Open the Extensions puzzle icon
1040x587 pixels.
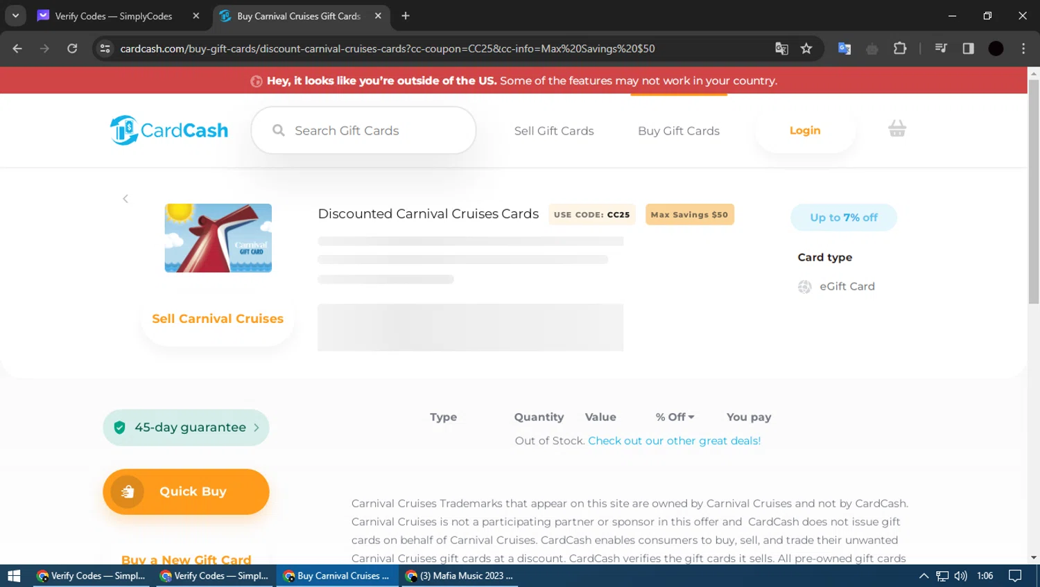pyautogui.click(x=900, y=49)
